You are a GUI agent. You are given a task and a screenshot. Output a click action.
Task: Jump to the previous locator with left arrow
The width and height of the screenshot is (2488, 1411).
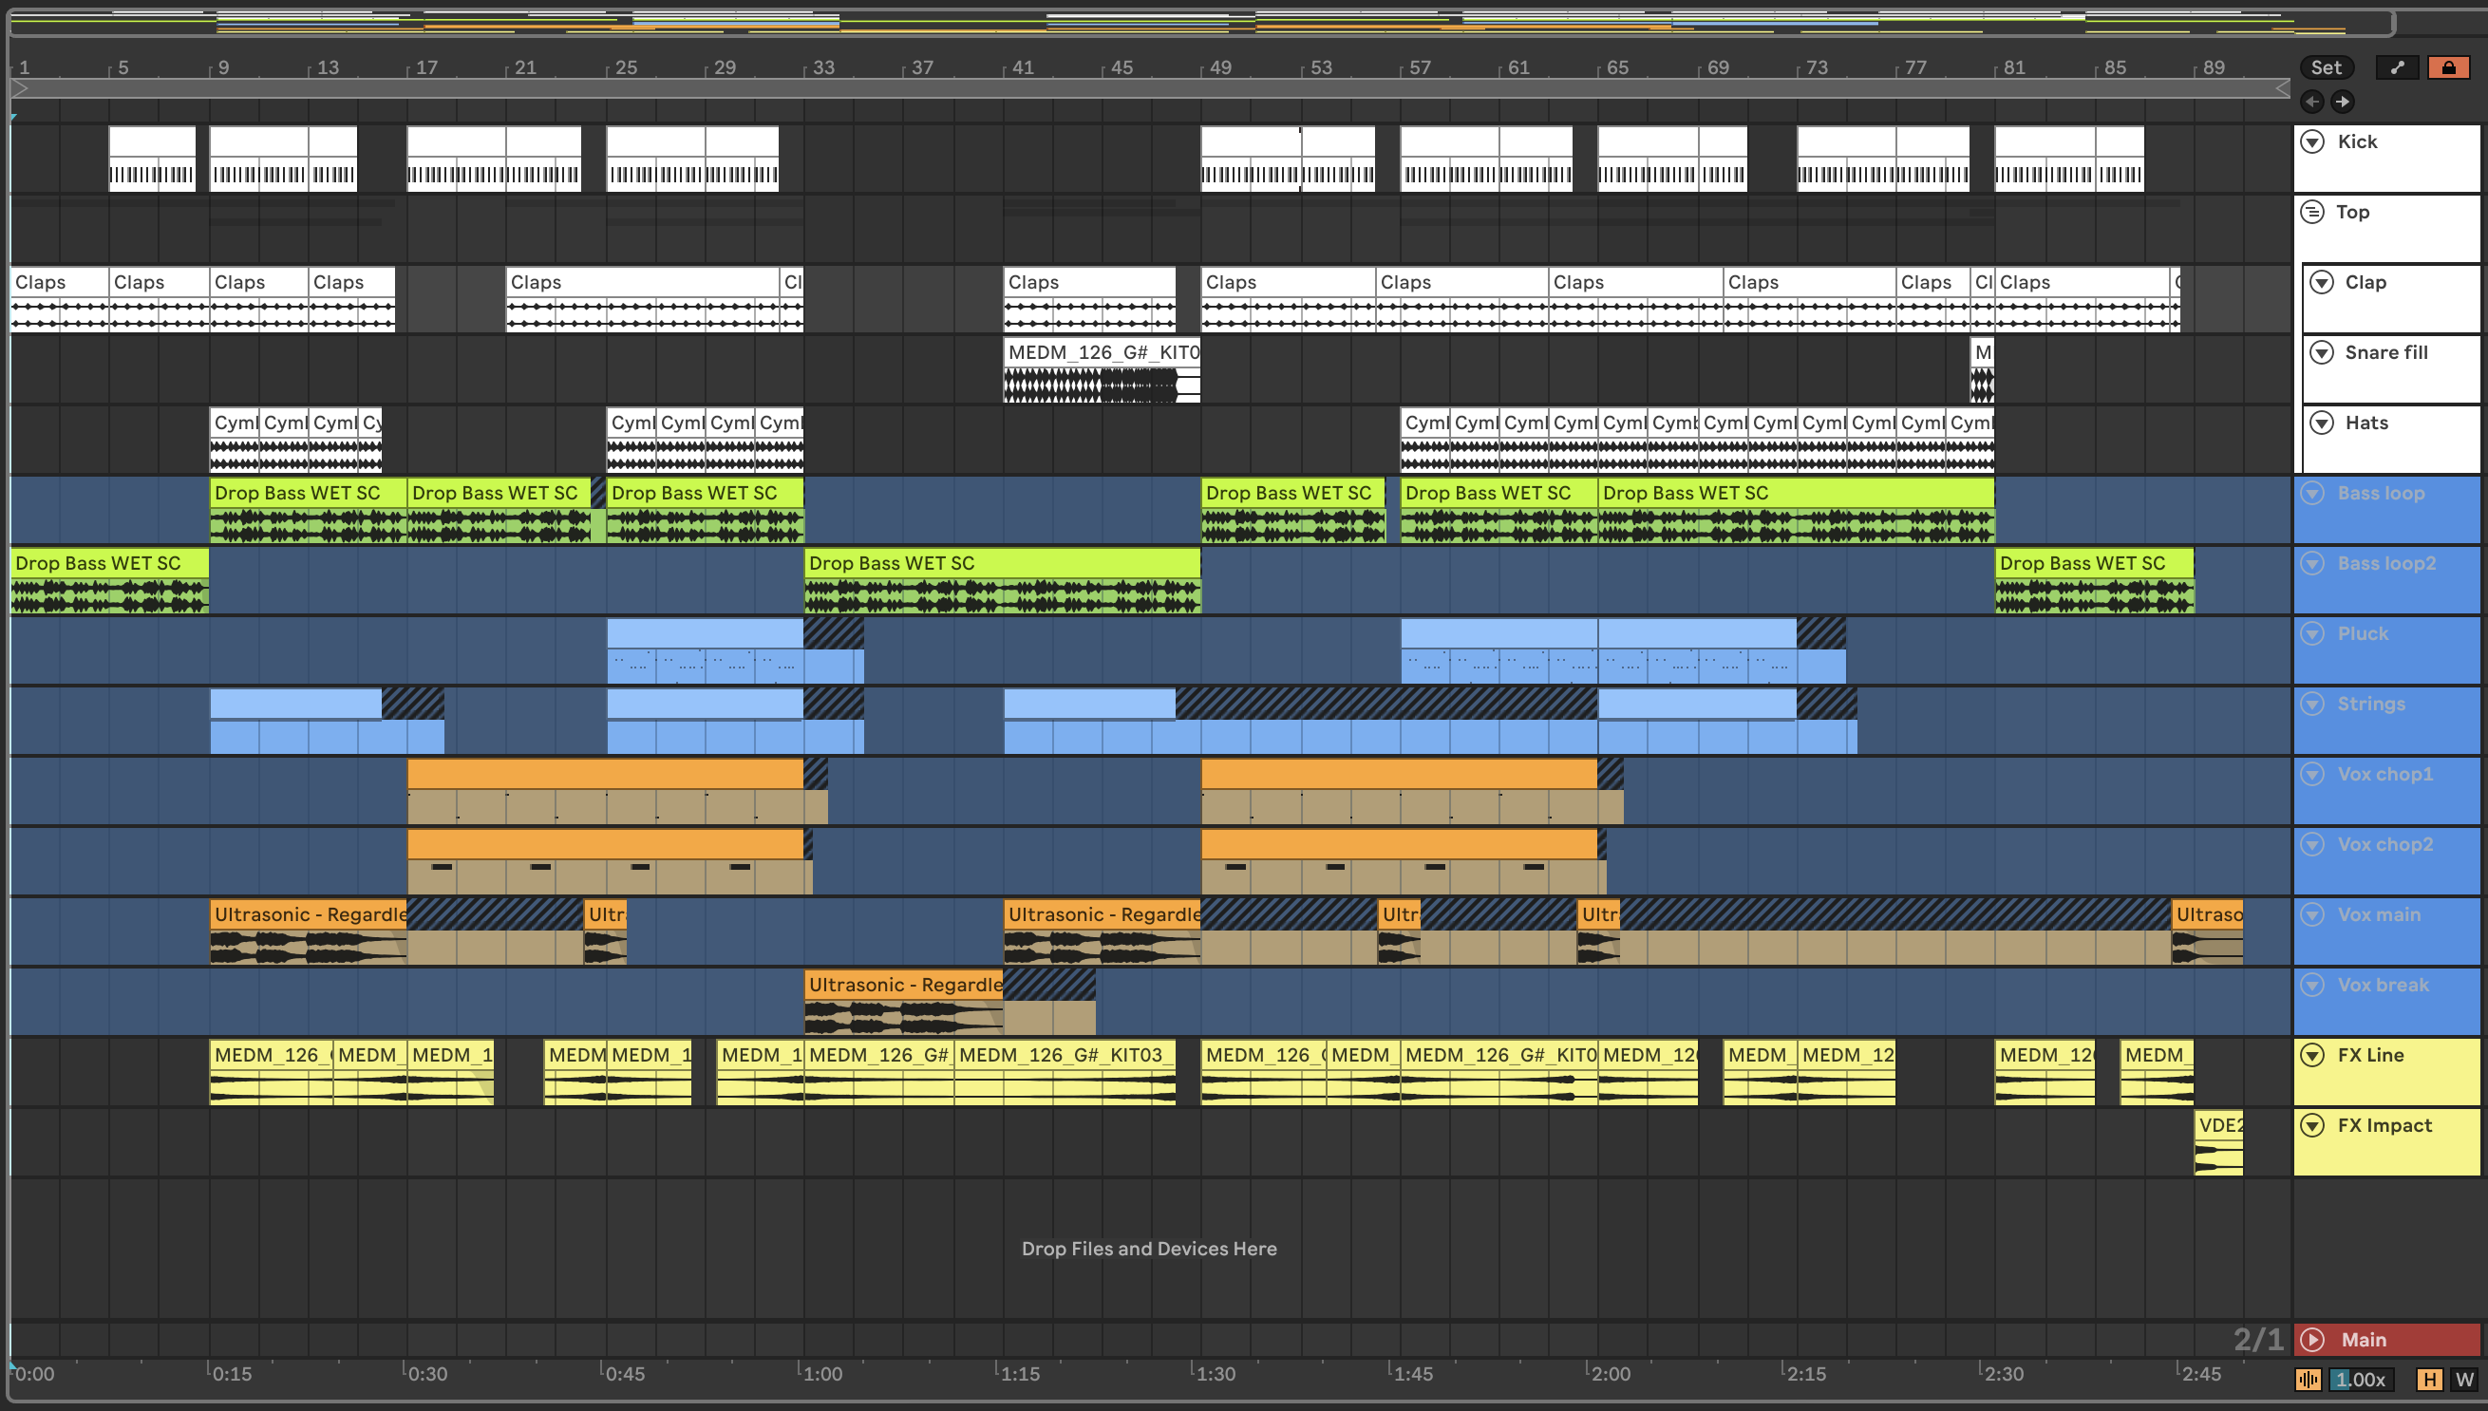tap(2312, 101)
